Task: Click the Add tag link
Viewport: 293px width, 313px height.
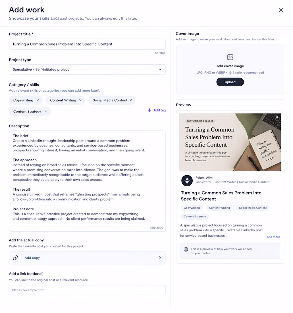Action: pos(157,110)
